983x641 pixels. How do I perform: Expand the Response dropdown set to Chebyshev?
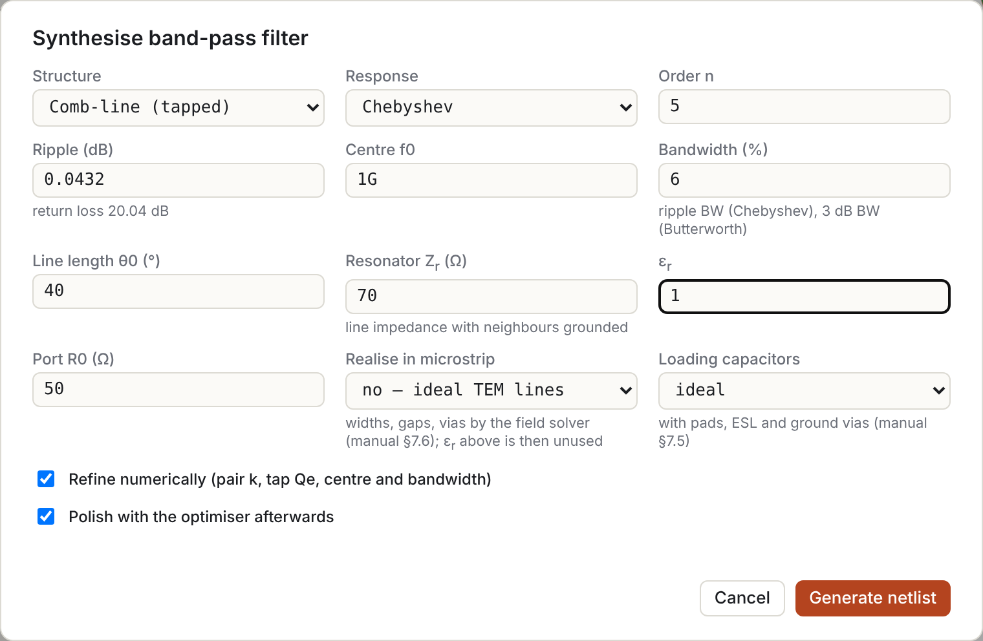point(492,107)
